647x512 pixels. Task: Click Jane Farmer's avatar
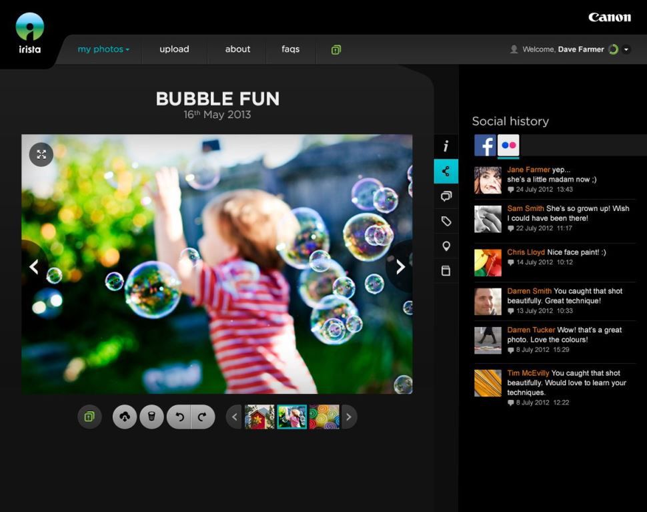[x=488, y=180]
